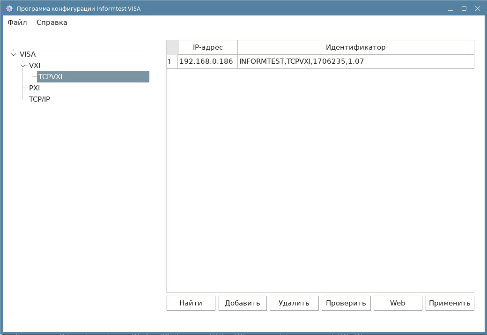The height and width of the screenshot is (335, 487).
Task: Select the TCPVXI tree item
Action: (x=93, y=77)
